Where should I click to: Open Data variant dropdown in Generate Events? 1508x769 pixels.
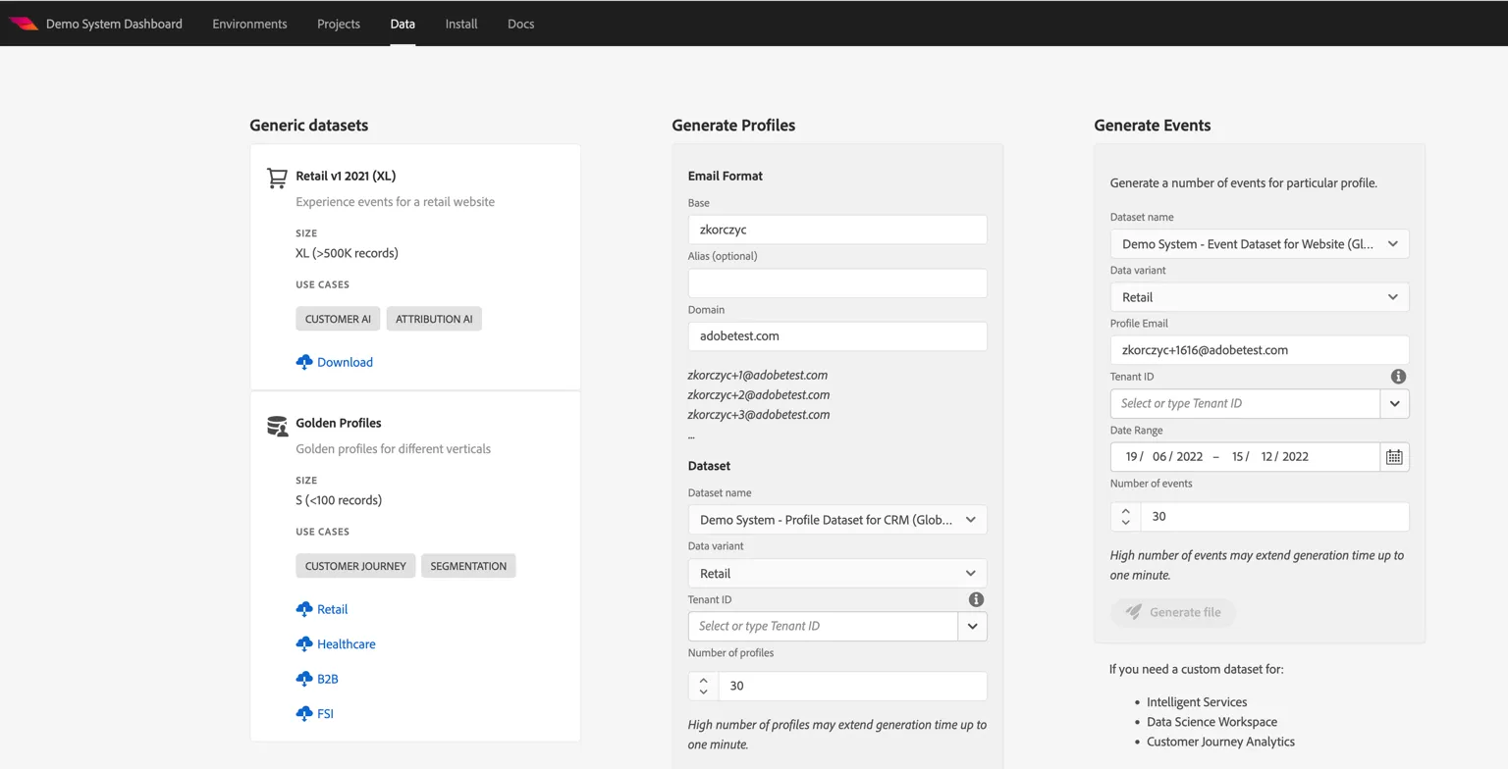[x=1260, y=297]
